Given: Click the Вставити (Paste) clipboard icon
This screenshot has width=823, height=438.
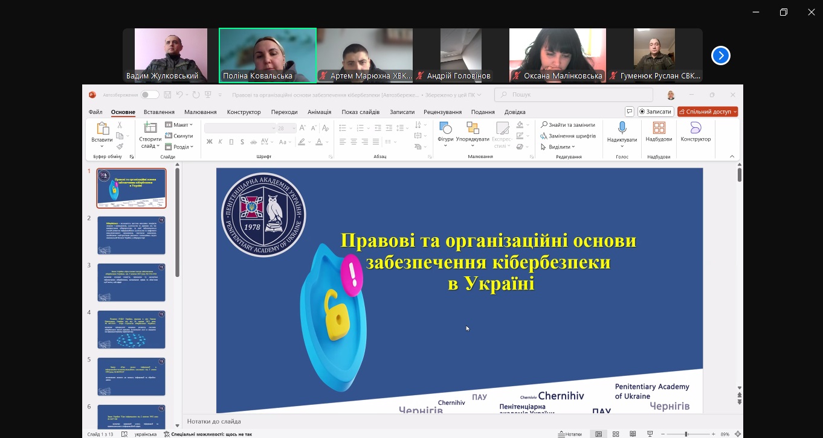Looking at the screenshot, I should tap(102, 129).
